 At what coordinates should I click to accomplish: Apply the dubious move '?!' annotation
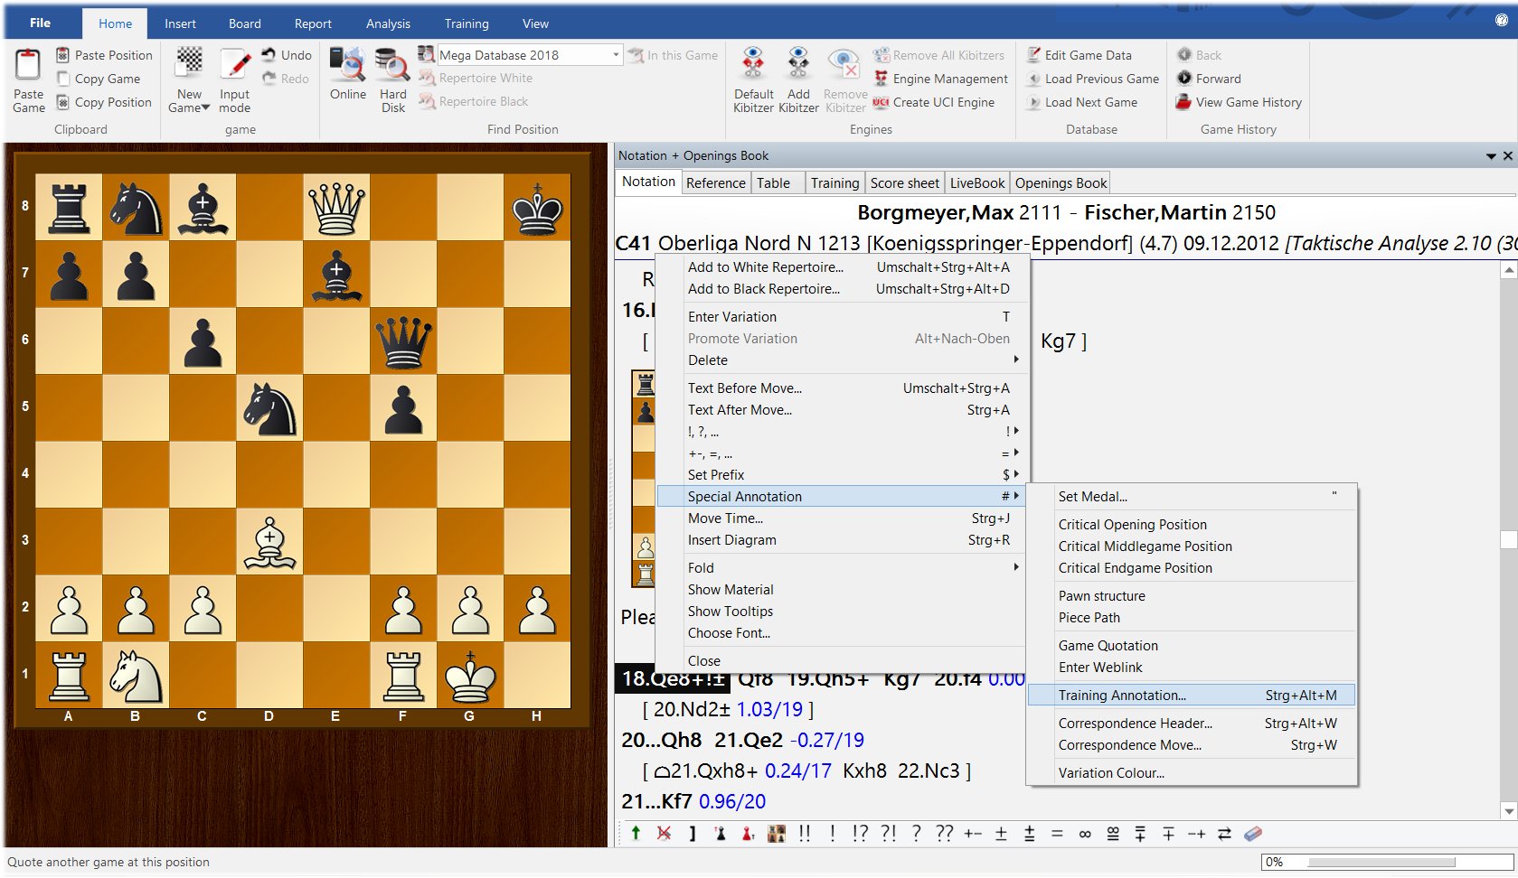(889, 833)
